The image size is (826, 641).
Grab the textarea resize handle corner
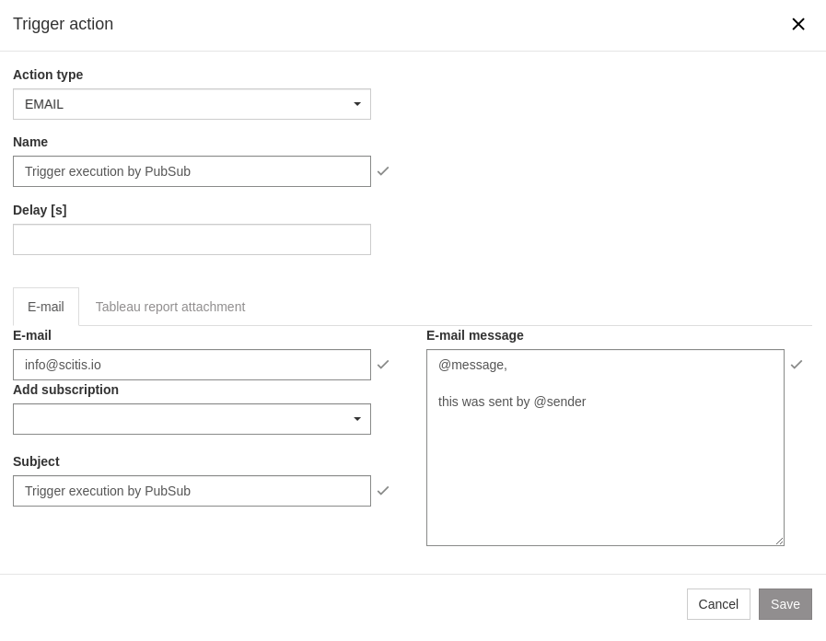click(x=779, y=542)
